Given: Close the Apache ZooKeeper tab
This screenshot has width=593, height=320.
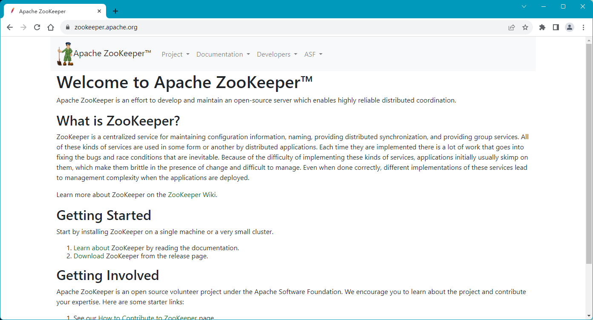Looking at the screenshot, I should (x=99, y=11).
